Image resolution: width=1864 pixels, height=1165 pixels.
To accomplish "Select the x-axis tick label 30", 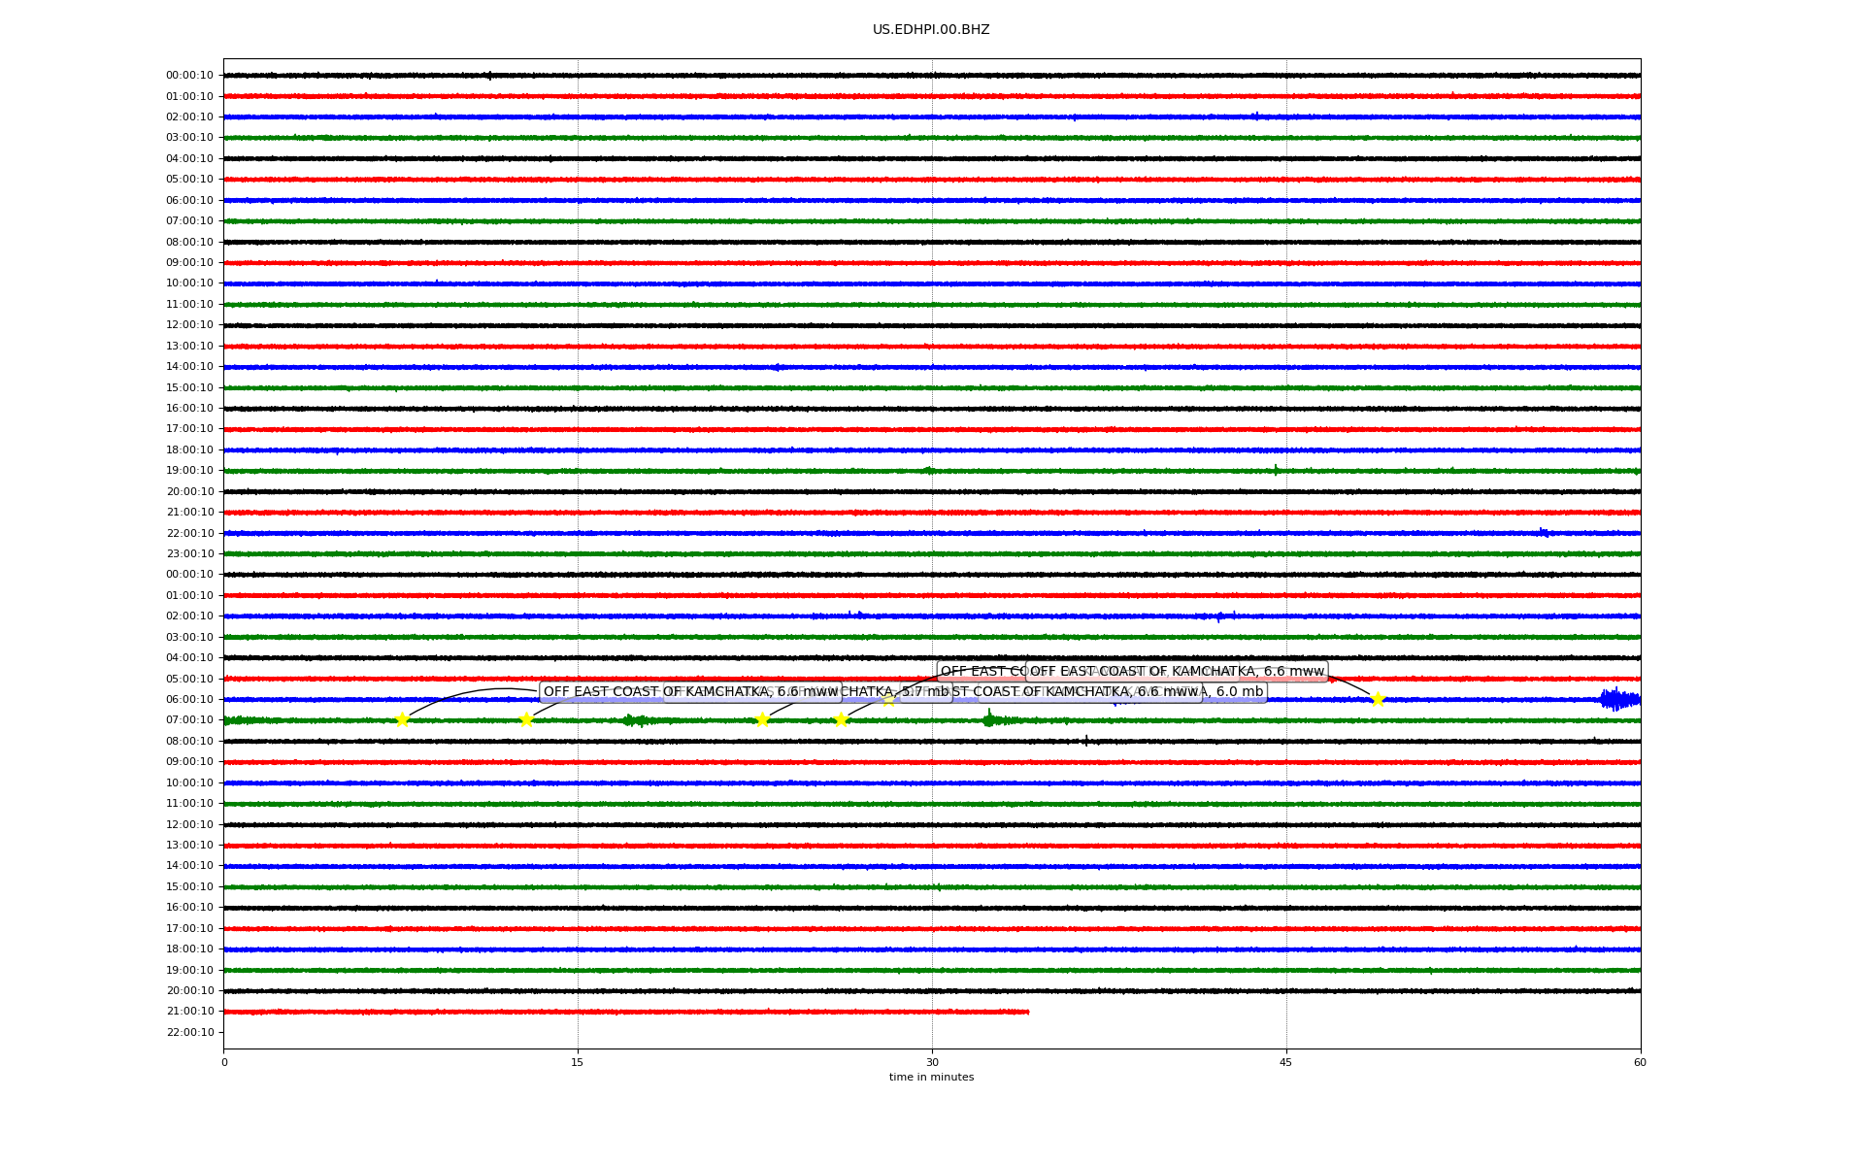I will (932, 1062).
